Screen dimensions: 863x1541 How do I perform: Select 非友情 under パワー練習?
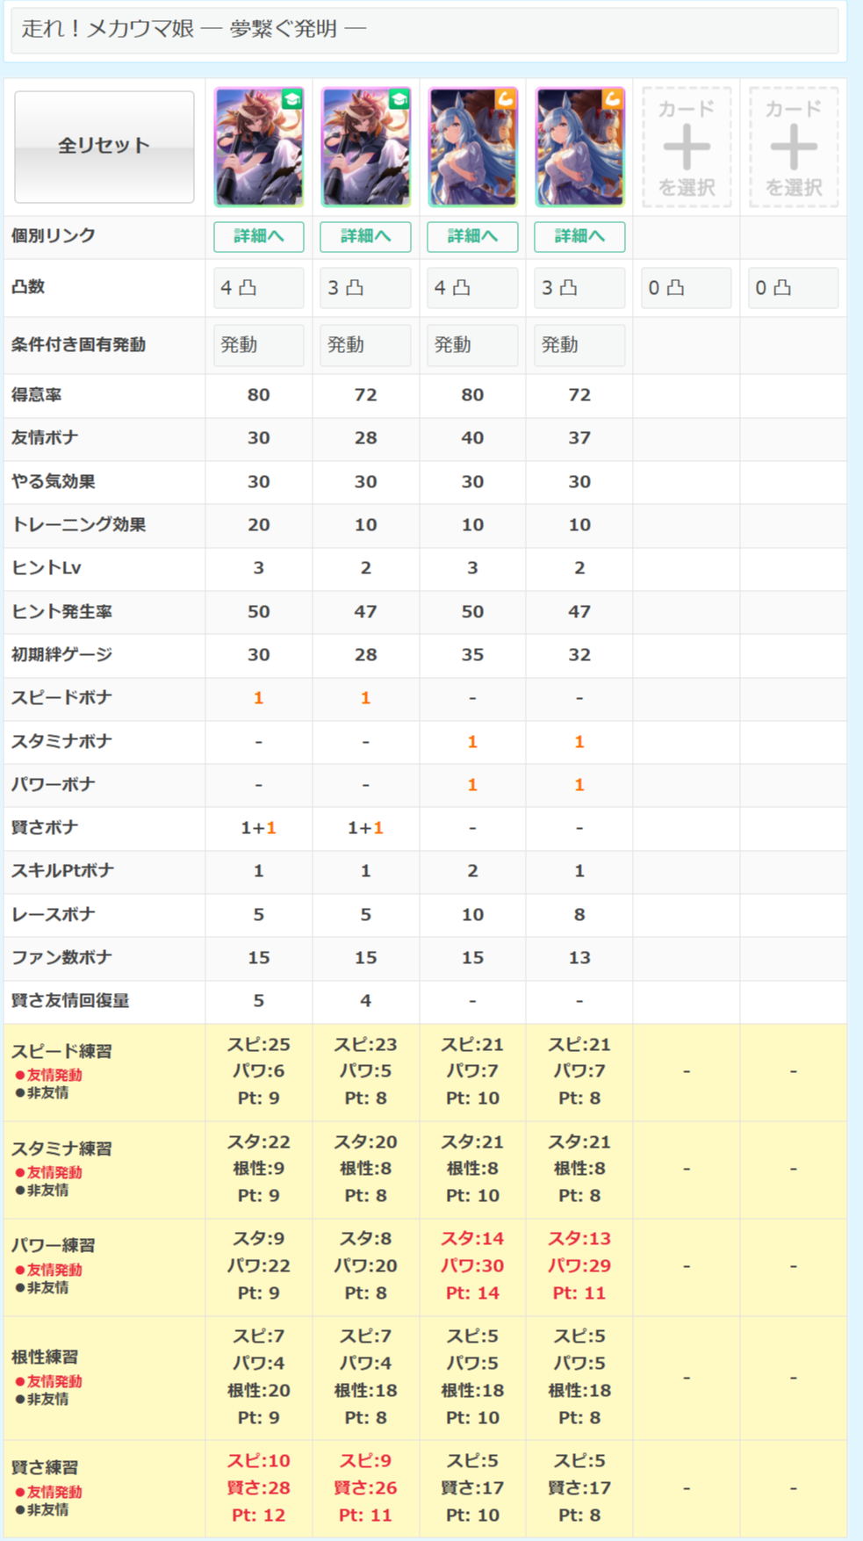[x=41, y=1288]
